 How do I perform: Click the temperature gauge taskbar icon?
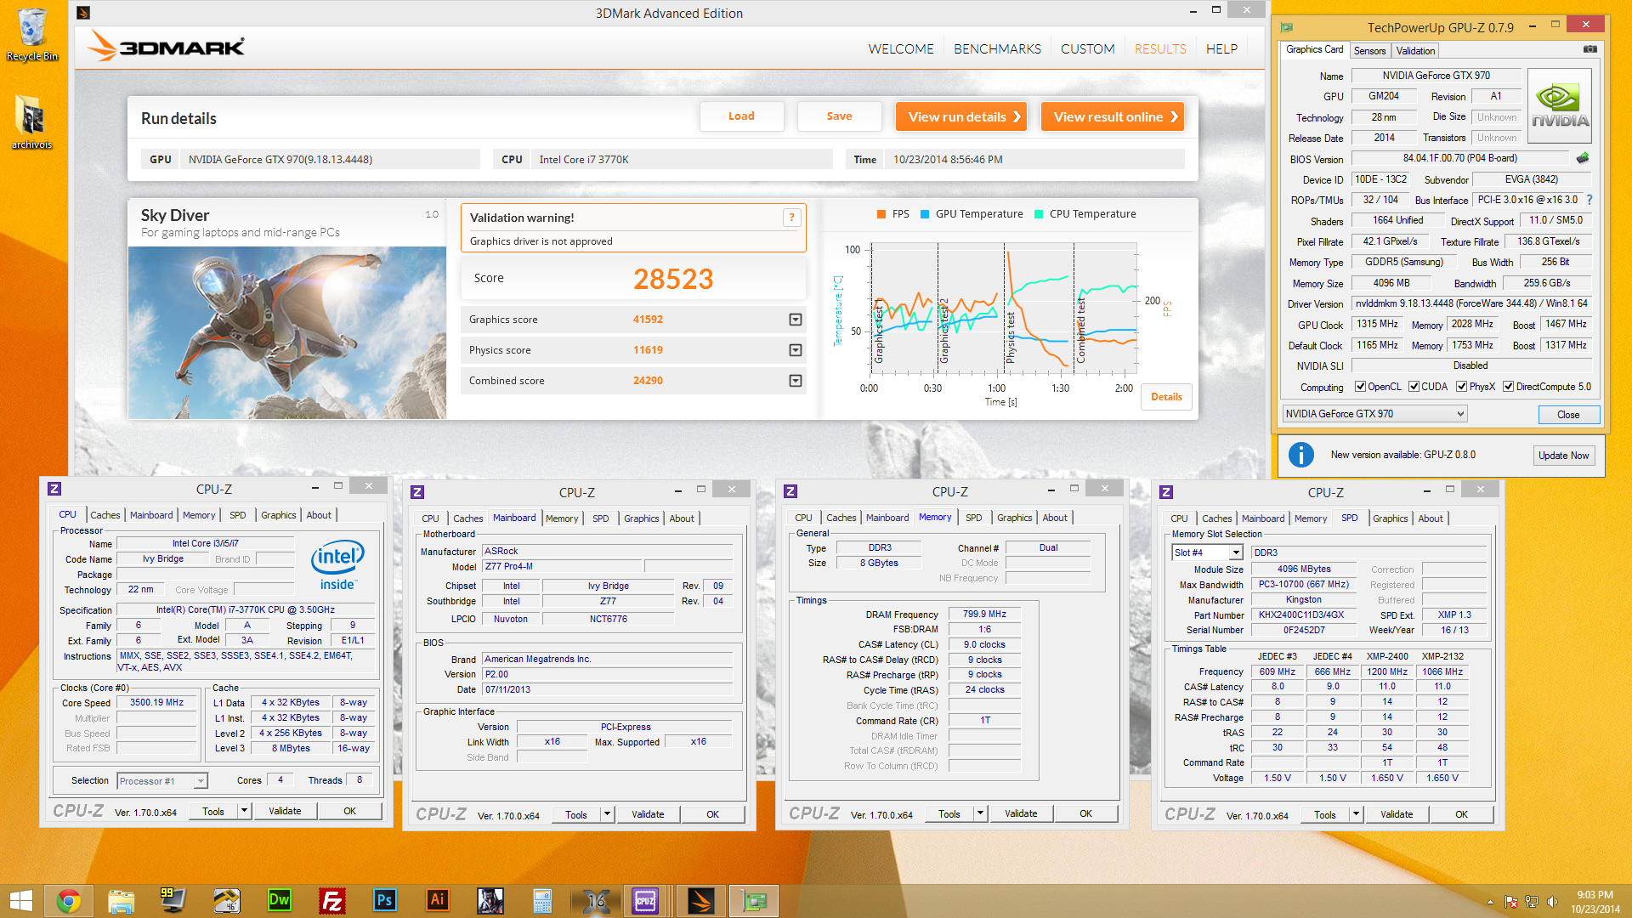pos(226,901)
